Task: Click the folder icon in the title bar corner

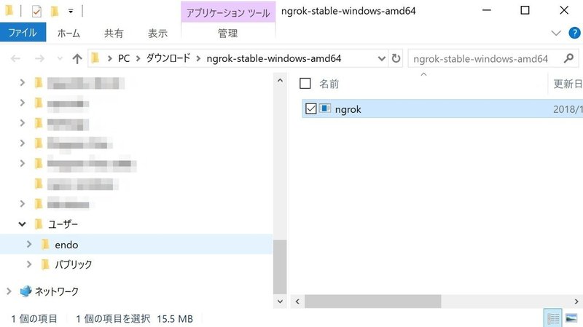Action: 9,11
